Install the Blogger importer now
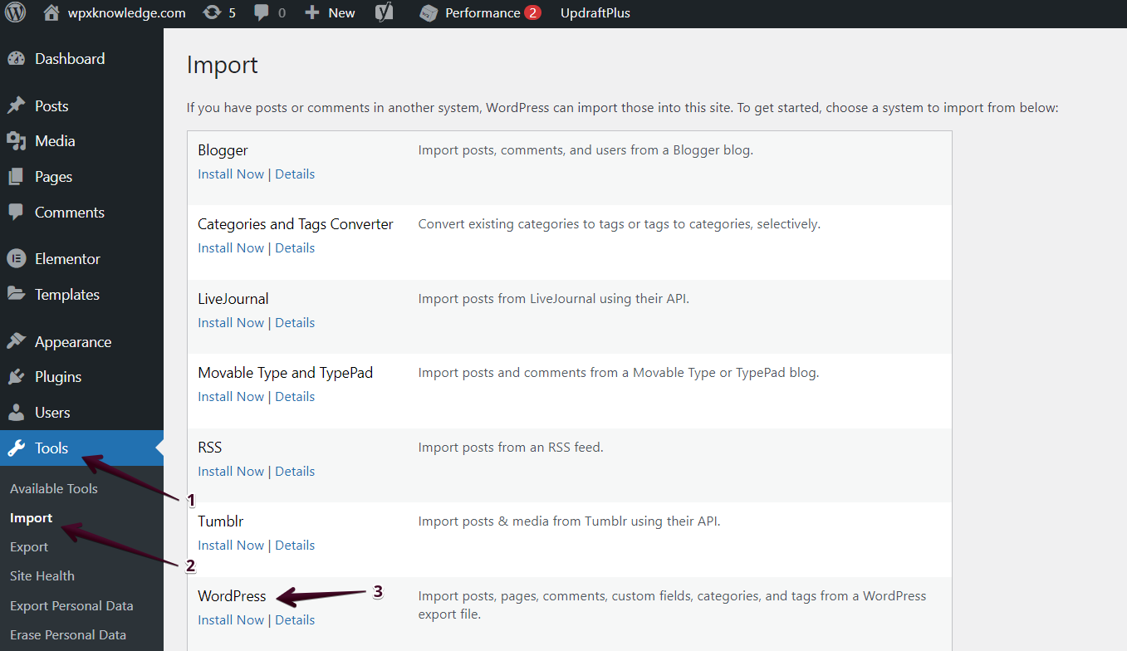The image size is (1127, 651). coord(231,174)
